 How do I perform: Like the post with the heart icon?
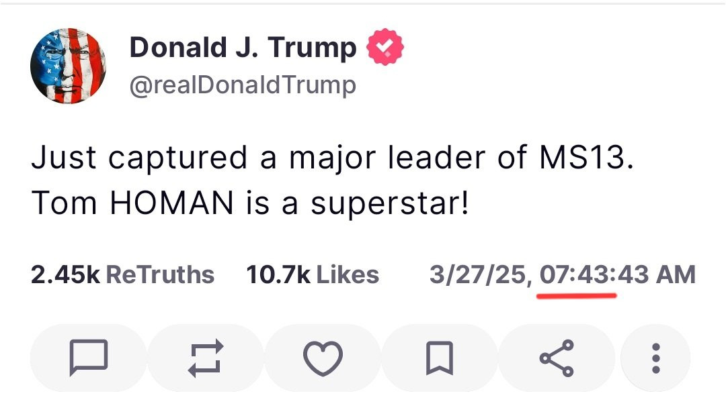coord(323,357)
